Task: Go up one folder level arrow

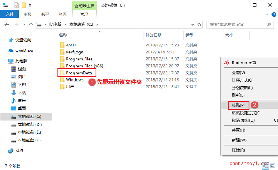Action: 31,25
